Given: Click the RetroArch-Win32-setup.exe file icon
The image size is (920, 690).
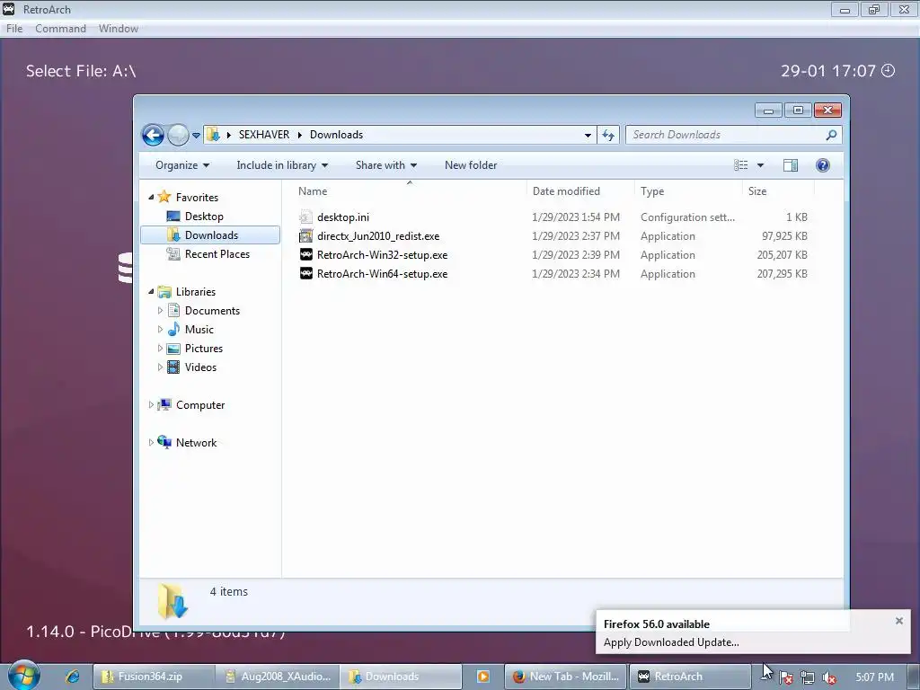Looking at the screenshot, I should (305, 254).
